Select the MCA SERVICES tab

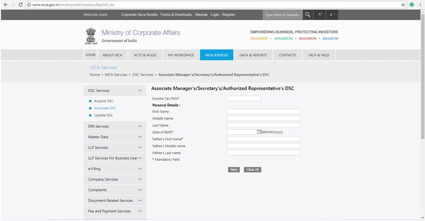[x=216, y=55]
